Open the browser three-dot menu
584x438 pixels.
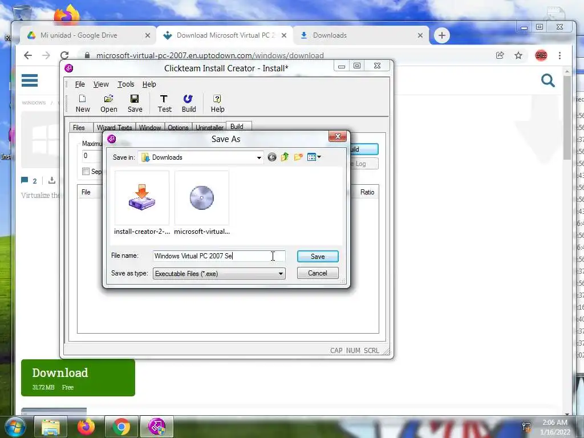(559, 55)
